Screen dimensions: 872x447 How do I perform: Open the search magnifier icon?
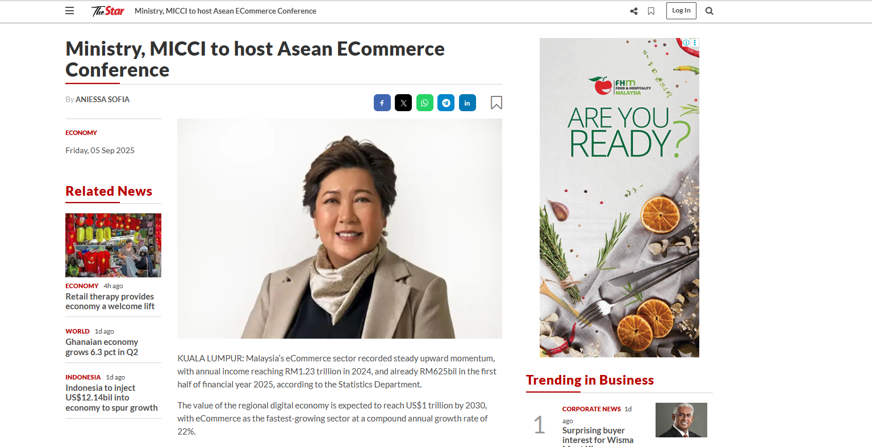coord(710,11)
